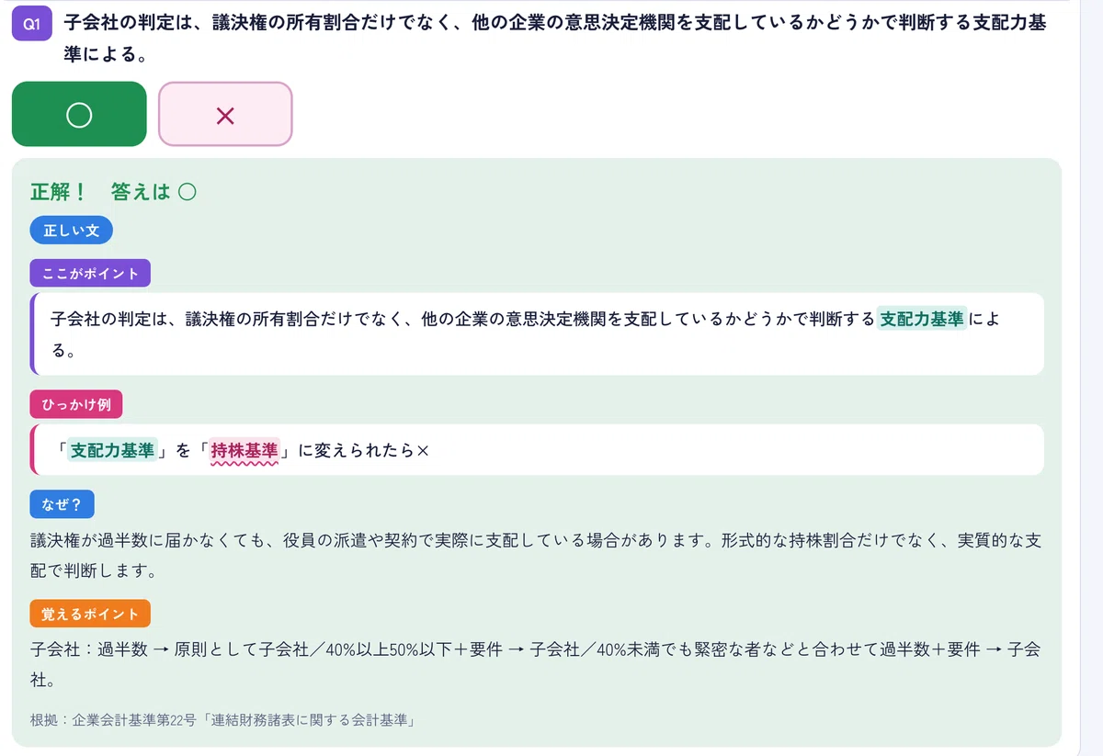The height and width of the screenshot is (756, 1103).
Task: Click the 覚えるポイント label badge
Action: pos(90,614)
